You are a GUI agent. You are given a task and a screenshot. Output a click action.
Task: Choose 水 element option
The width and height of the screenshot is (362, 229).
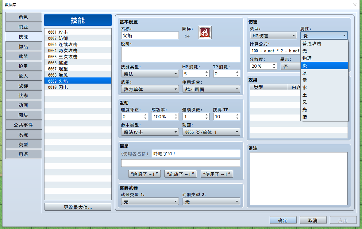[x=324, y=88]
